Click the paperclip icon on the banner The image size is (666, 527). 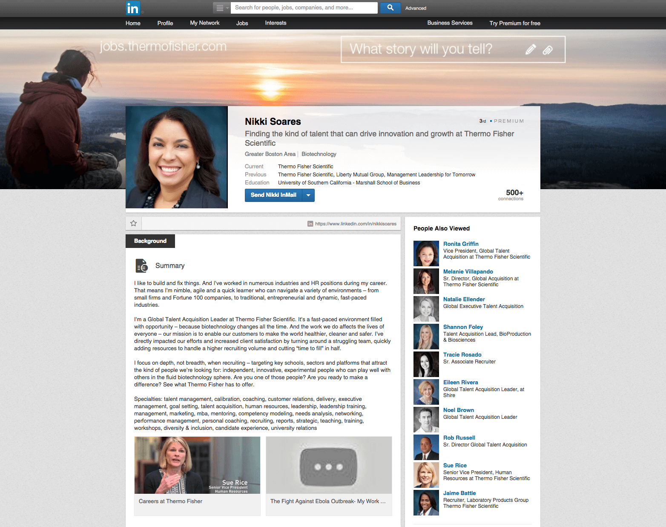pos(548,49)
